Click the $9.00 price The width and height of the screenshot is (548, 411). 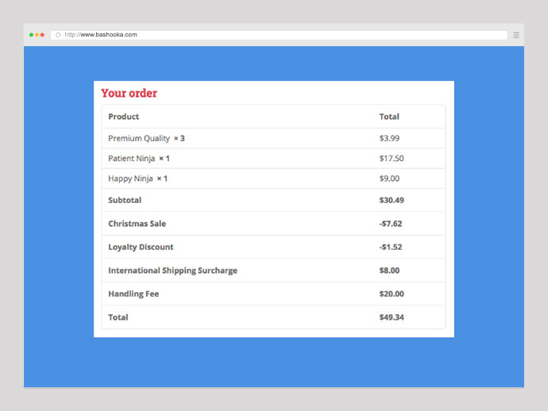(x=389, y=179)
